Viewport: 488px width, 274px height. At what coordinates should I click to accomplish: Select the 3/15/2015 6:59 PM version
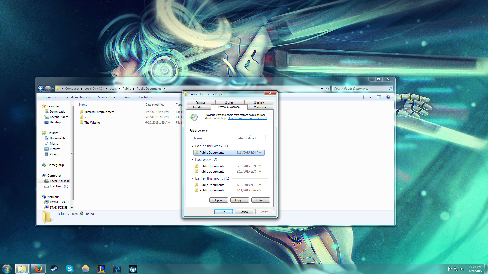[x=229, y=166]
